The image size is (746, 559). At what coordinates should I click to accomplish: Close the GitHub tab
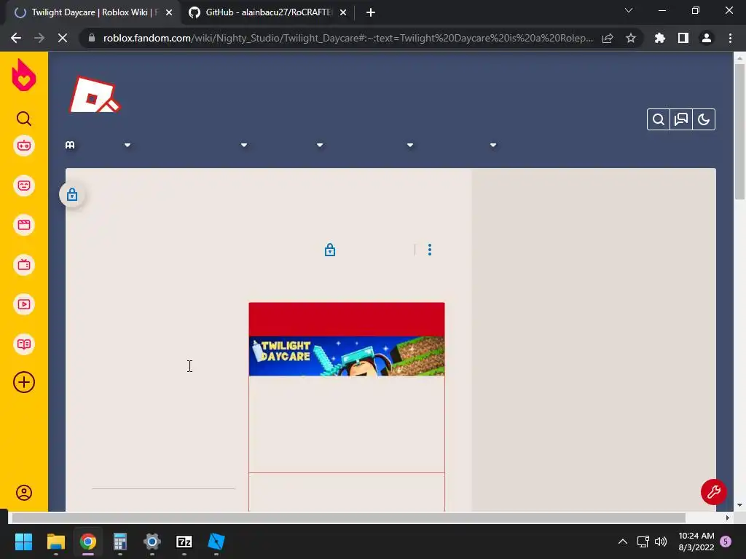click(343, 13)
